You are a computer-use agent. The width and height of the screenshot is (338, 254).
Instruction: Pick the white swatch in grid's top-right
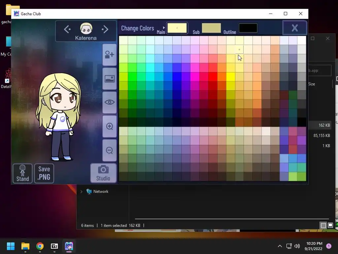pyautogui.click(x=302, y=40)
